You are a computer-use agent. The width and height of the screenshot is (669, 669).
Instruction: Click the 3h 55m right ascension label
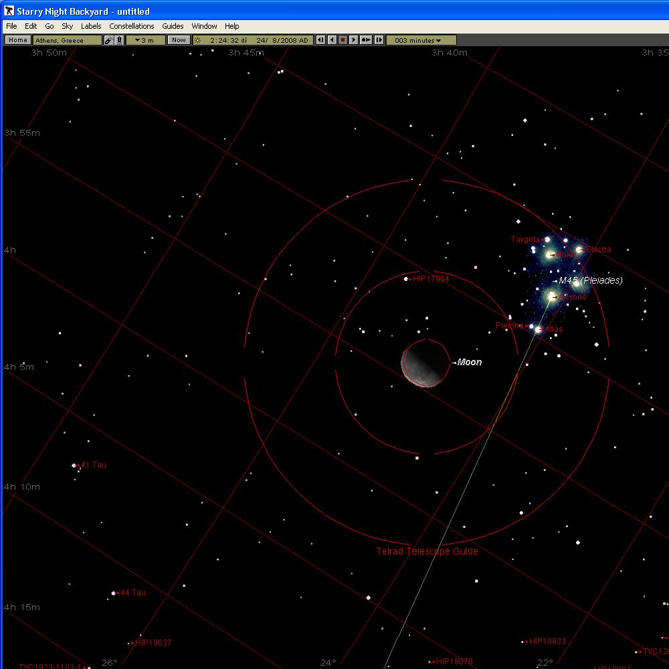coord(22,132)
